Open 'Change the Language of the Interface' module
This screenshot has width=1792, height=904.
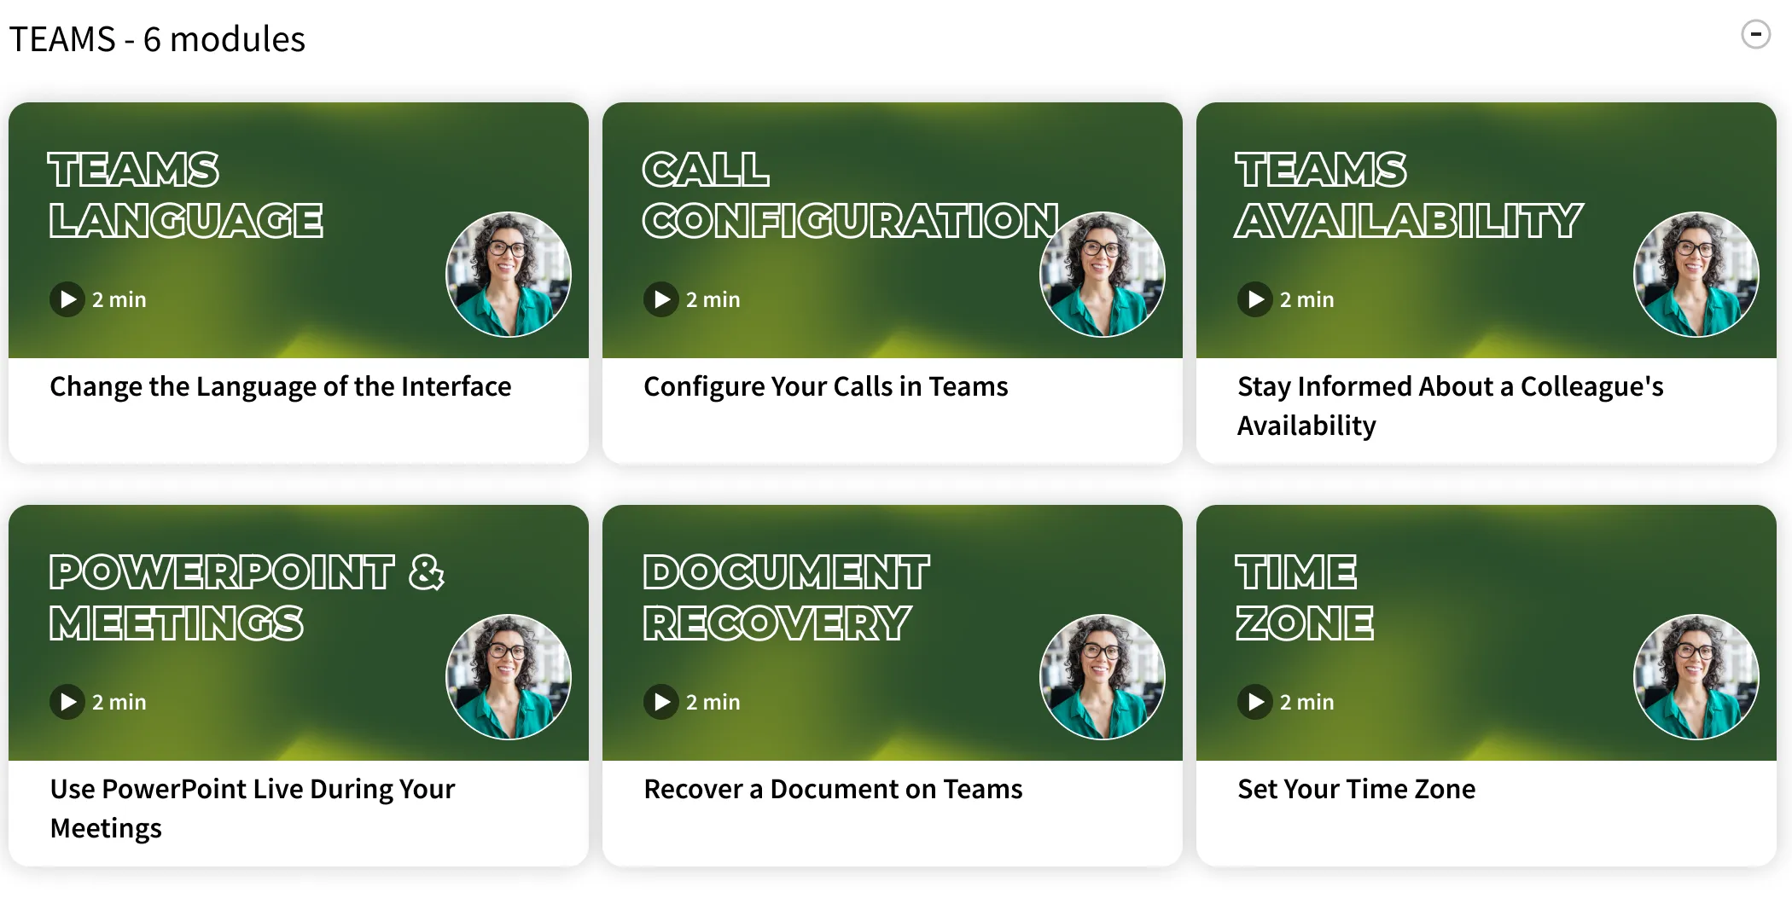point(281,386)
